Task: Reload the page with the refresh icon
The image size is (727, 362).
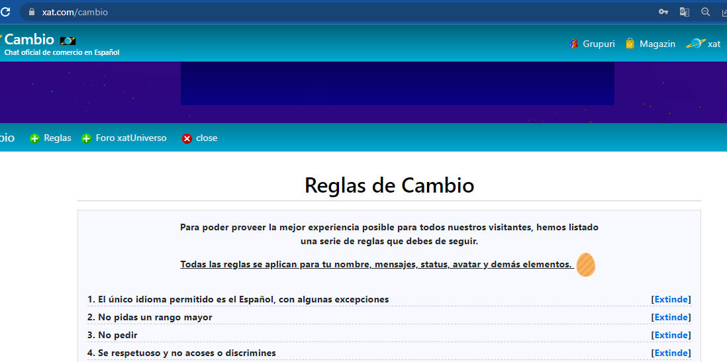Action: [5, 12]
